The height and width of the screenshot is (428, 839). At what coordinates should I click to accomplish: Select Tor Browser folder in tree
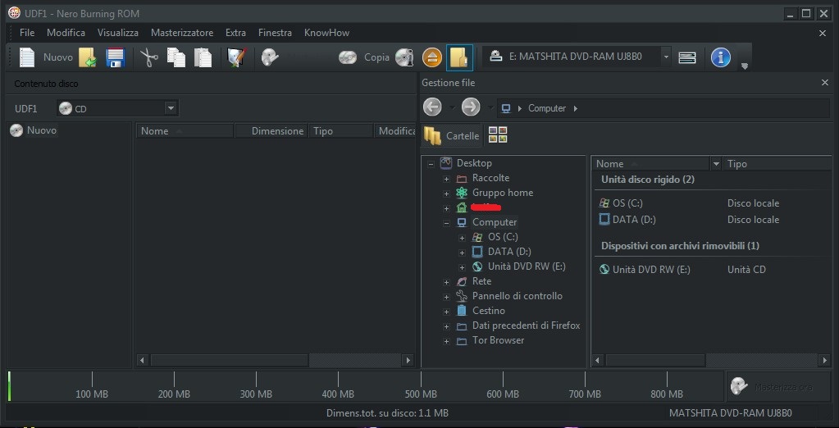tap(498, 340)
